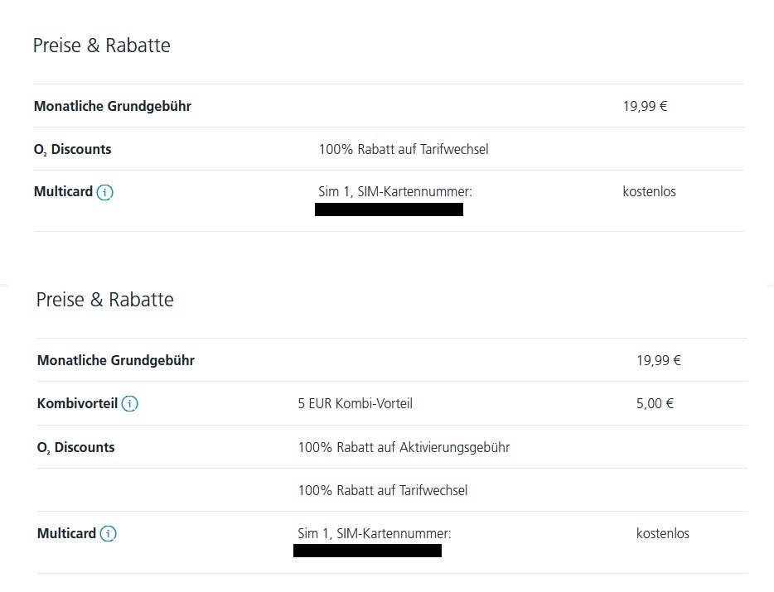The image size is (774, 592).
Task: Click Multicard info icon in the Kombivorteil table
Action: click(108, 534)
